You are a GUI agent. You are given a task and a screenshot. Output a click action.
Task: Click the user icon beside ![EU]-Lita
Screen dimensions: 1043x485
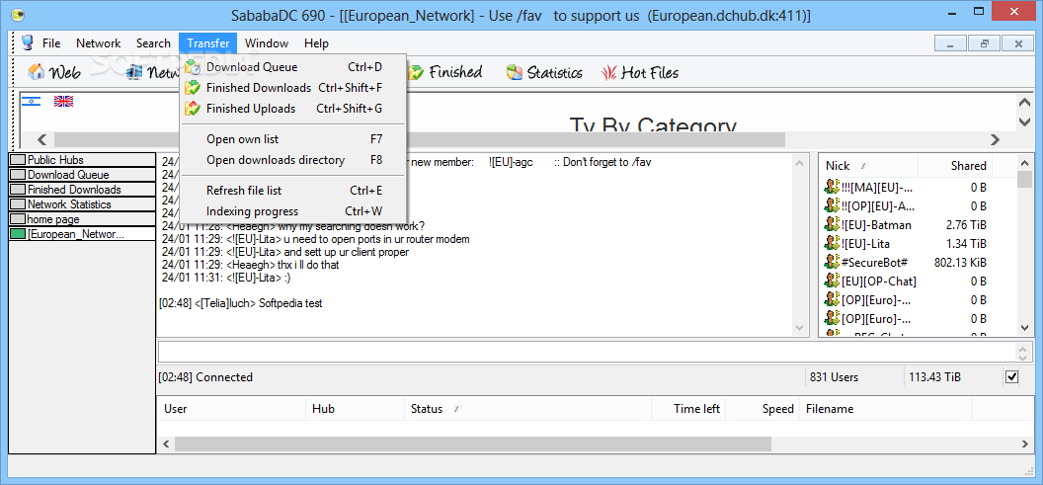[832, 244]
